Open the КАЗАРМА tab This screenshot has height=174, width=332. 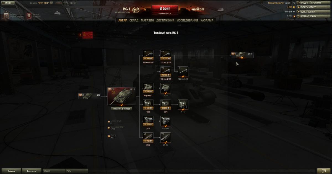[207, 20]
